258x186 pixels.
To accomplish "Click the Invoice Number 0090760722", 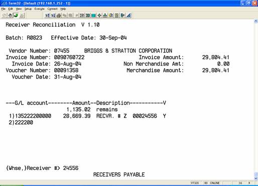I will [69, 57].
